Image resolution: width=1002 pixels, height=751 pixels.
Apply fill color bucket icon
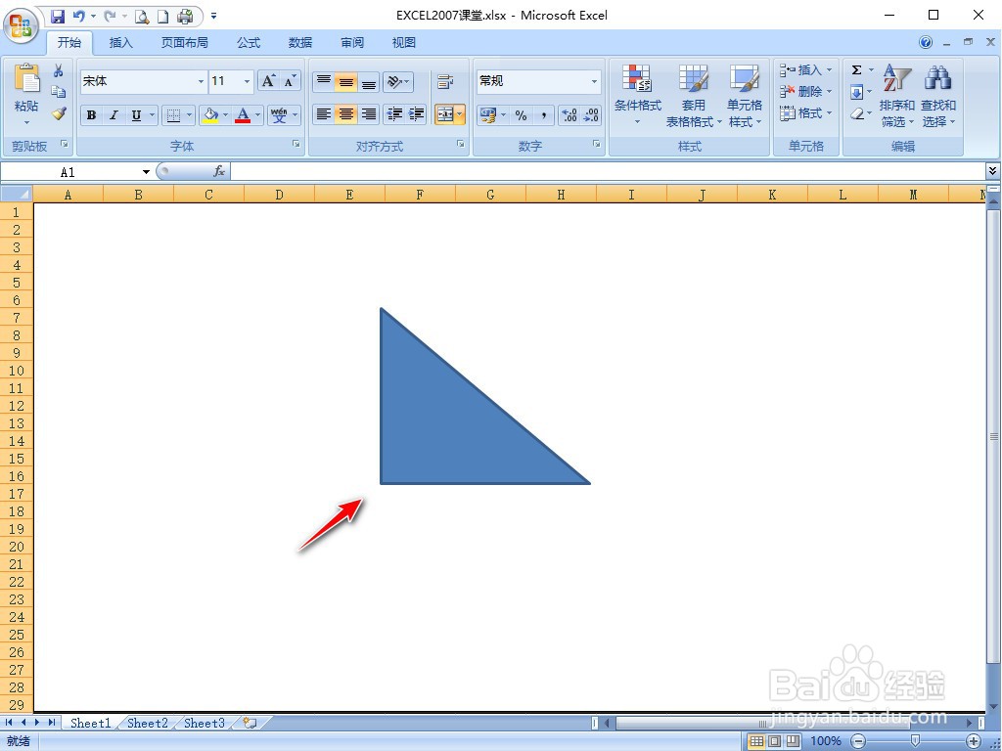(x=209, y=115)
